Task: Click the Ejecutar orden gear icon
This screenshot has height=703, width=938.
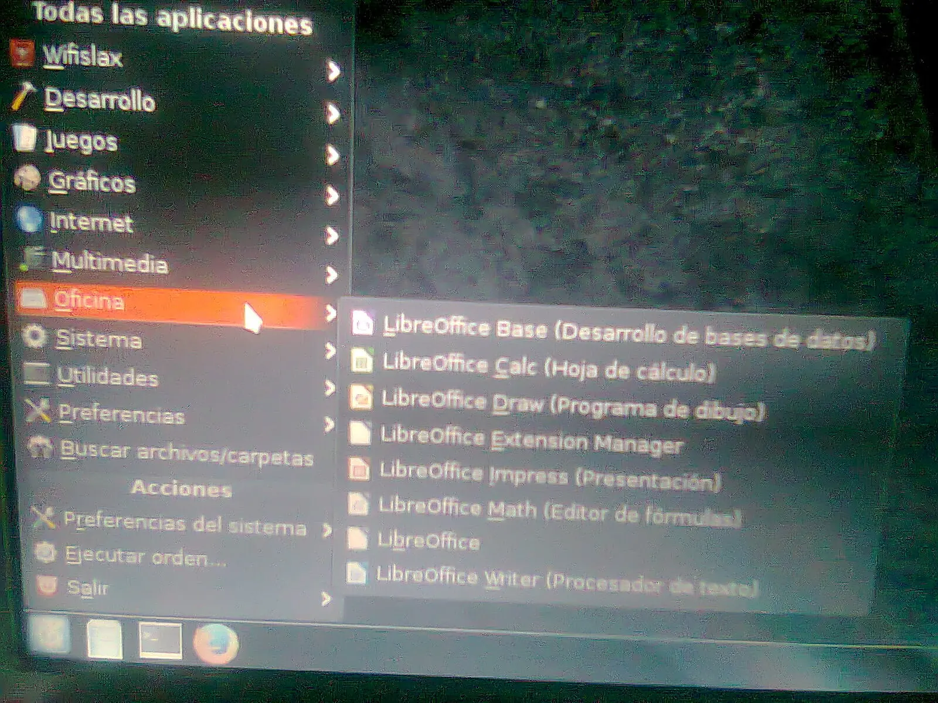Action: coord(46,552)
